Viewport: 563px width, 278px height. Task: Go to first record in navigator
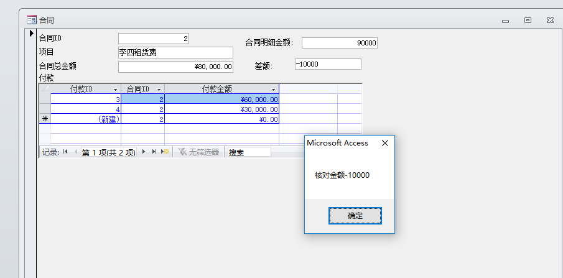coord(65,152)
